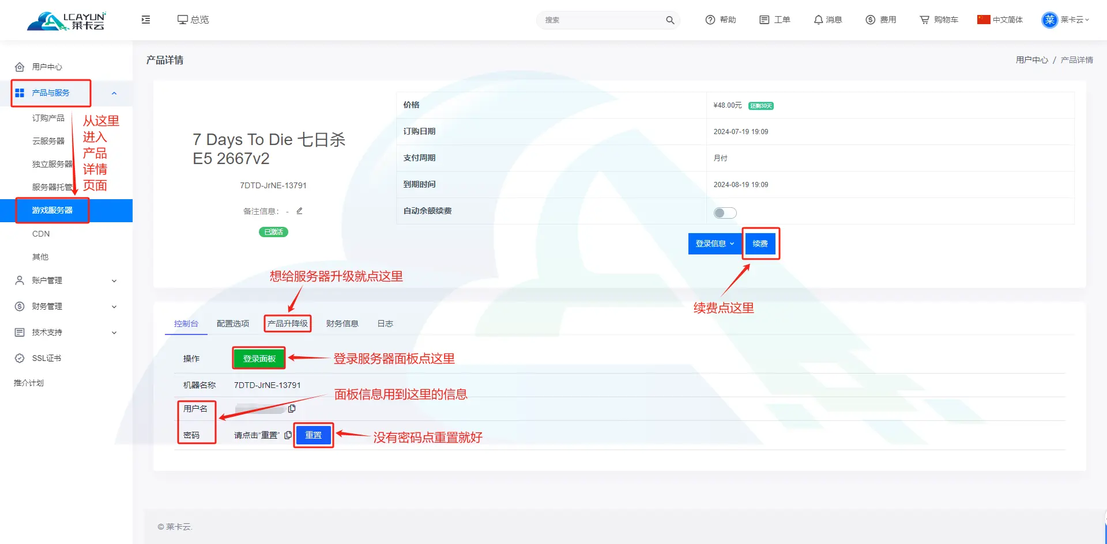Open the 总览 overview page

193,20
